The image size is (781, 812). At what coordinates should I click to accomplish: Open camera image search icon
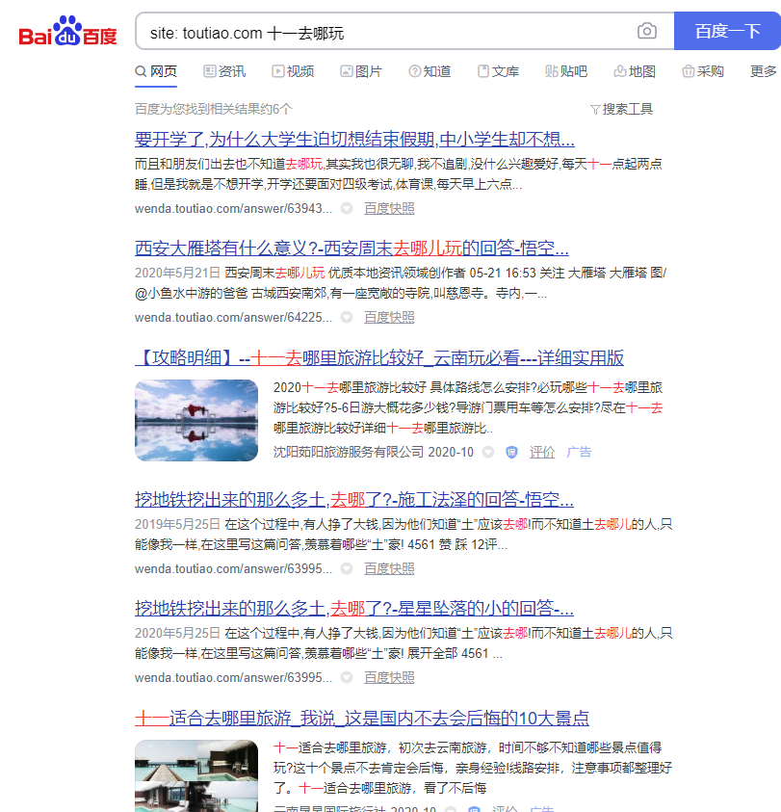click(x=647, y=31)
